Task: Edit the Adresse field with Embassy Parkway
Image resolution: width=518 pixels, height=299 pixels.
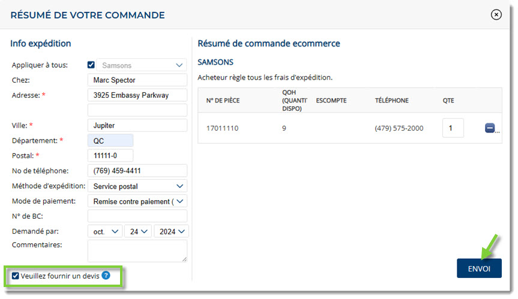Action: tap(137, 95)
